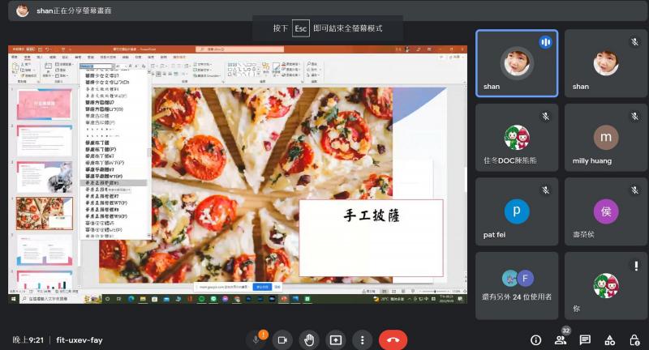The image size is (649, 350).
Task: Click the hide link beside stop sharing
Action: [x=277, y=286]
